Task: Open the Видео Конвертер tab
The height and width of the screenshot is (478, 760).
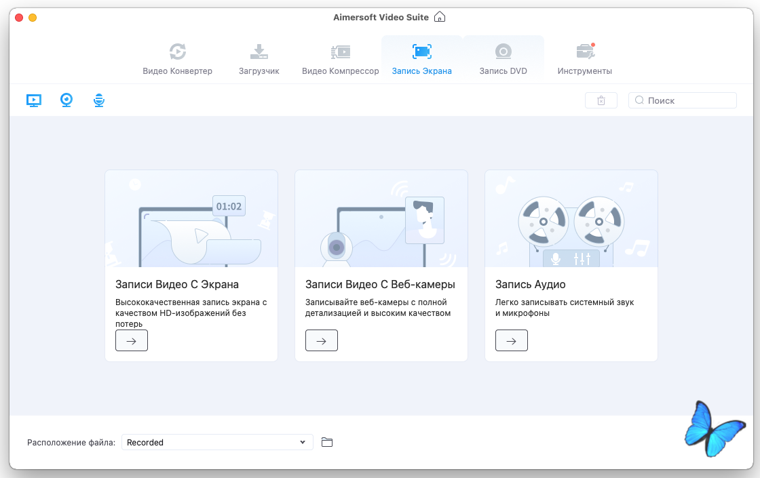Action: coord(177,59)
